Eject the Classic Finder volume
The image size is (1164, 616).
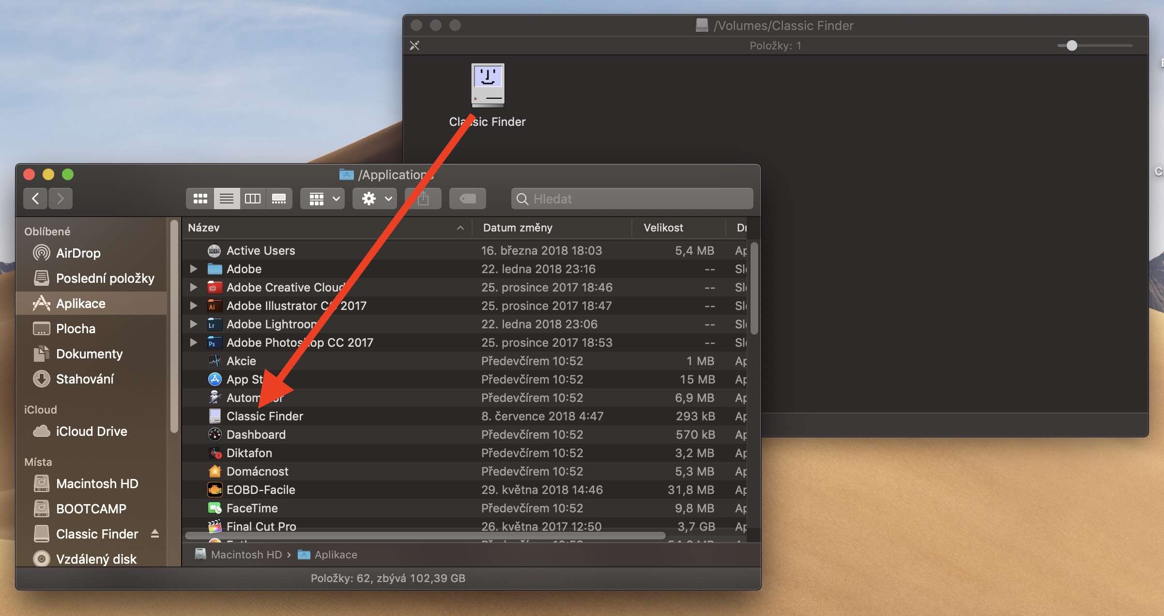[154, 534]
